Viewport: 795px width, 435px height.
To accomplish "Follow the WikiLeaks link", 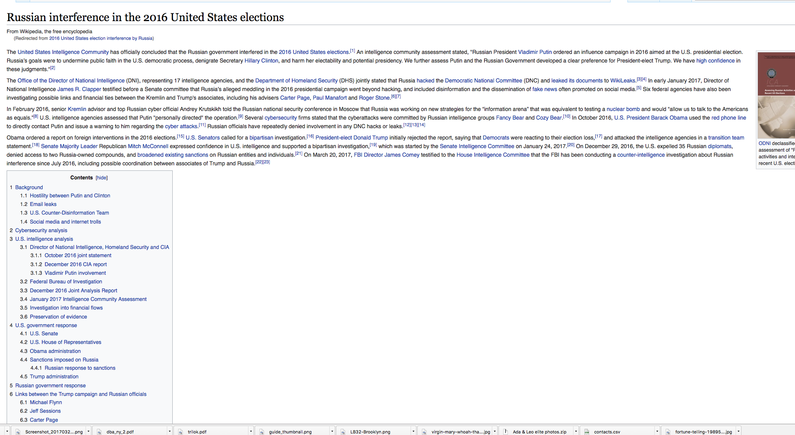I will [623, 81].
